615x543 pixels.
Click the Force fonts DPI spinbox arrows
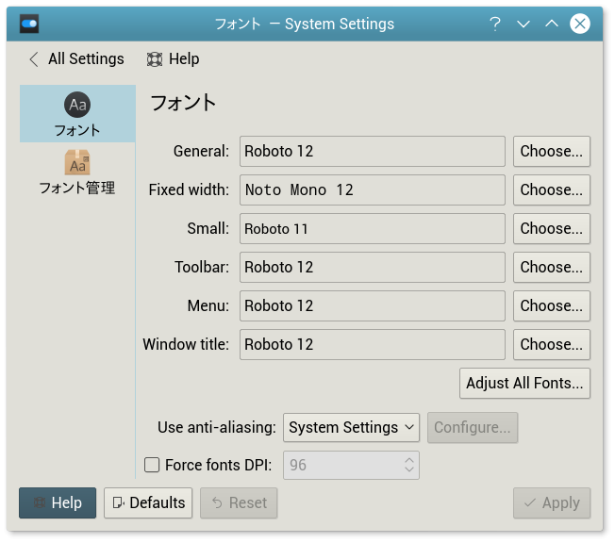[409, 465]
